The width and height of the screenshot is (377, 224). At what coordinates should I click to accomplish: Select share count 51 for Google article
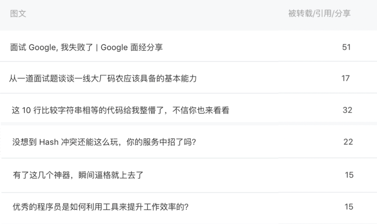point(346,47)
